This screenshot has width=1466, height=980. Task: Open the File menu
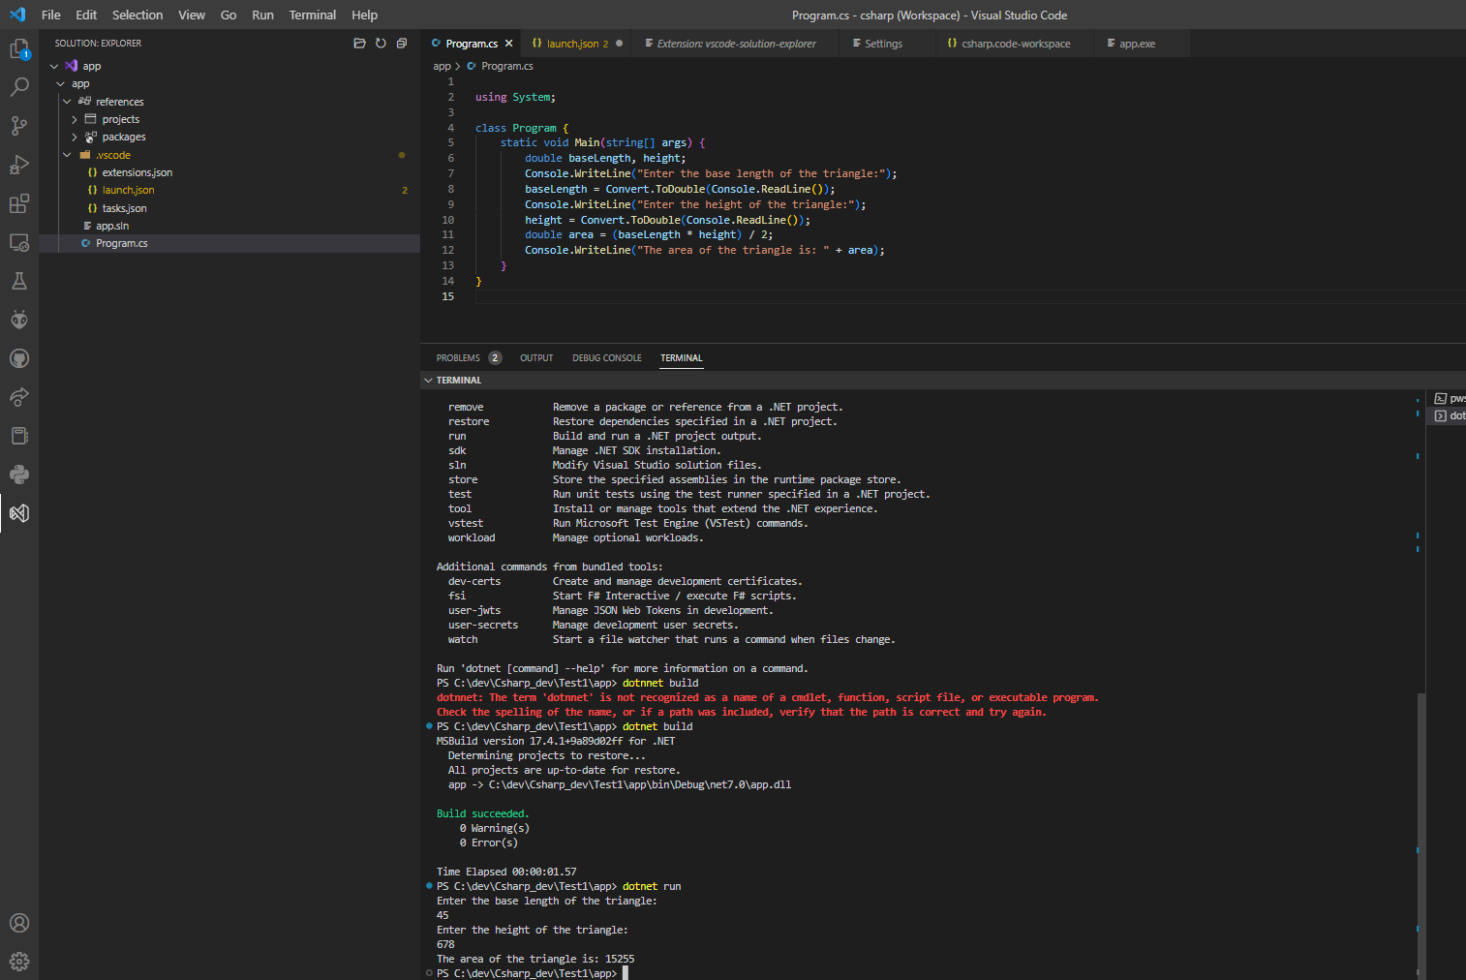[51, 15]
